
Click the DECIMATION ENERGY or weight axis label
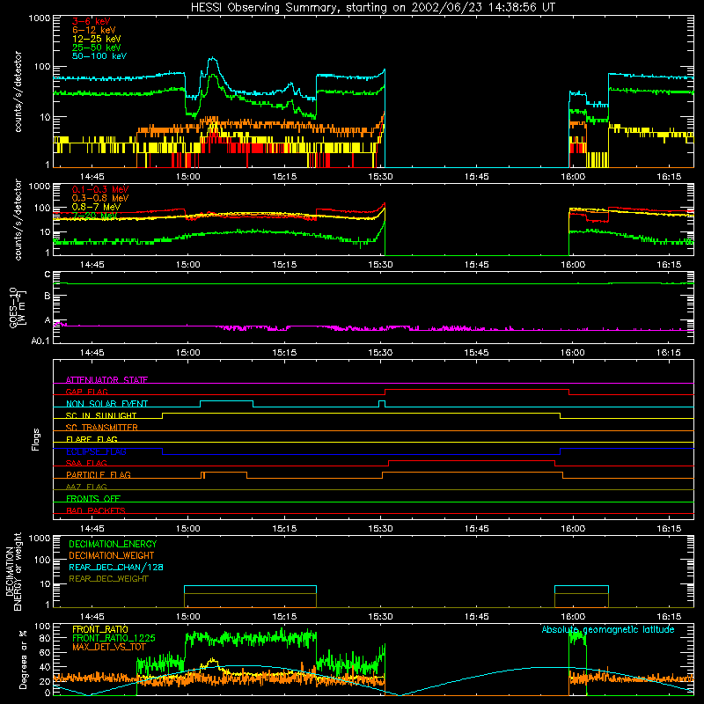[13, 571]
